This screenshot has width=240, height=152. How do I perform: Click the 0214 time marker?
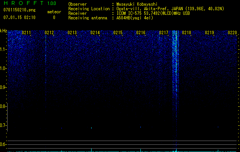point(95,33)
